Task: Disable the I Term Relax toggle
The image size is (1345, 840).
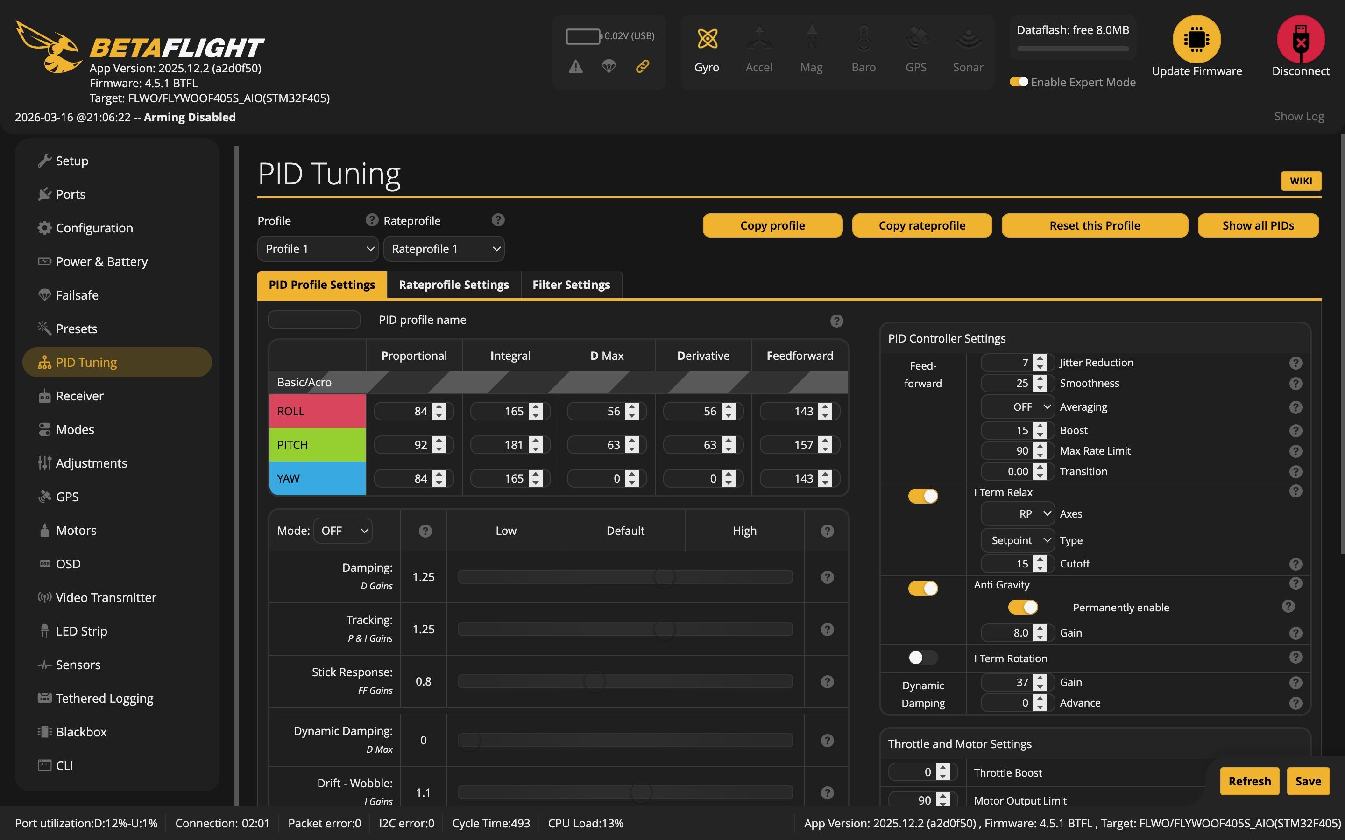Action: point(923,496)
